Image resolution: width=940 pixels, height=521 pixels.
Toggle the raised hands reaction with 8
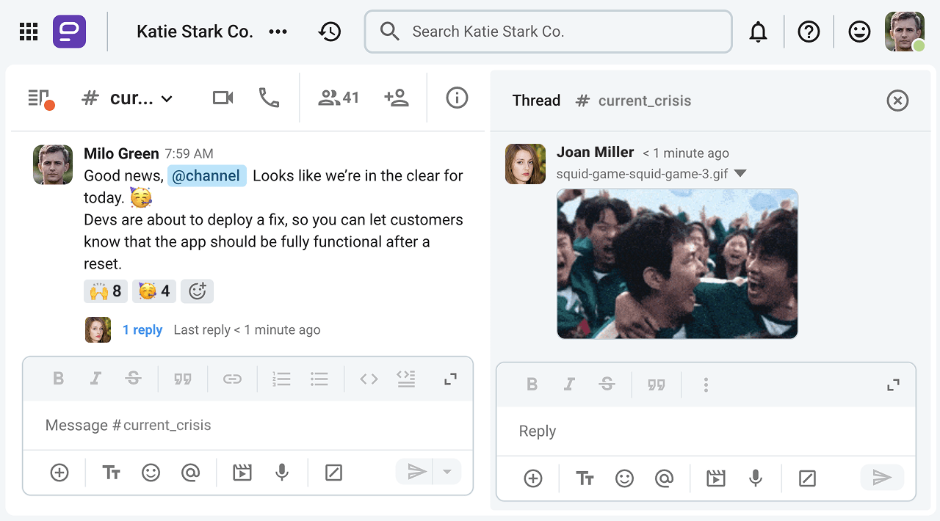click(106, 291)
